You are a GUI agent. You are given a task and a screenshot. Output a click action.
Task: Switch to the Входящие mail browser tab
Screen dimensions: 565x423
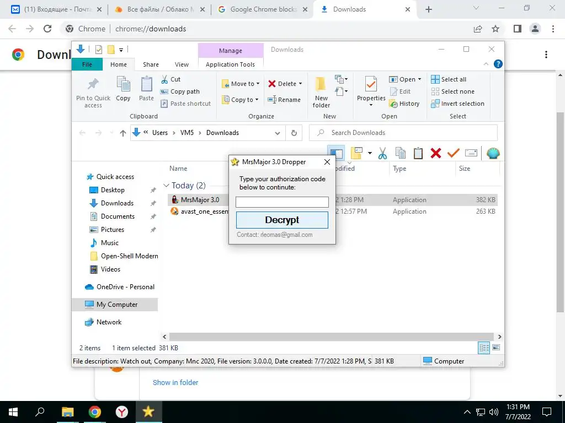coord(57,9)
